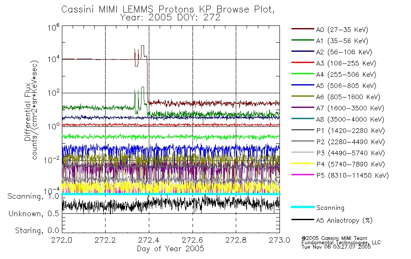The height and width of the screenshot is (259, 411).
Task: Click the A4 (255-506 KeV) legend label
Action: (x=346, y=75)
